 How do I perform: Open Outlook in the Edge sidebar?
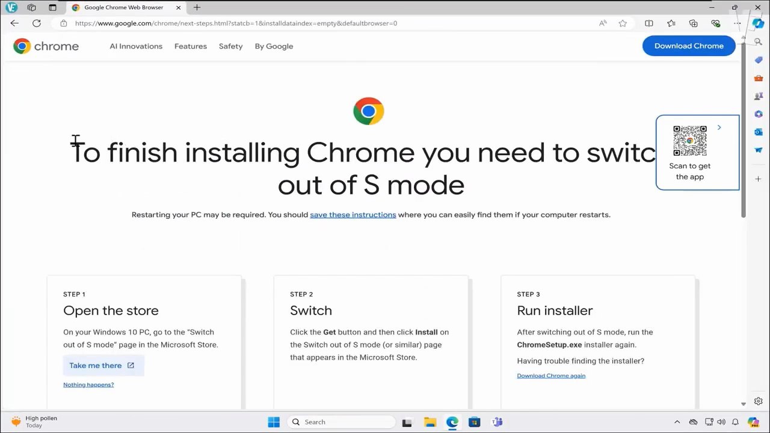(759, 132)
